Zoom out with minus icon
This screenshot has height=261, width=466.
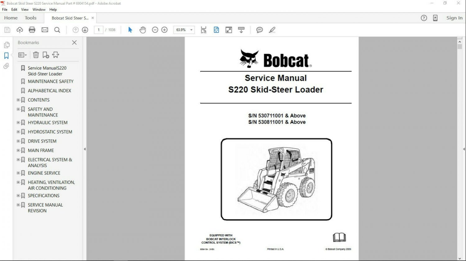pyautogui.click(x=155, y=30)
